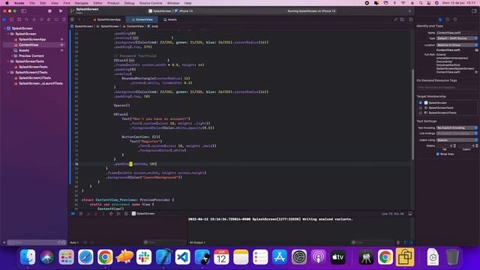Viewport: 480px width, 270px height.
Task: Toggle SplashScreen target membership checkbox
Action: pyautogui.click(x=421, y=103)
